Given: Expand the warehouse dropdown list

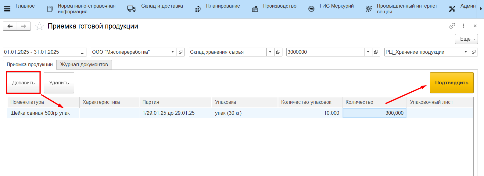Looking at the screenshot, I should (270, 52).
